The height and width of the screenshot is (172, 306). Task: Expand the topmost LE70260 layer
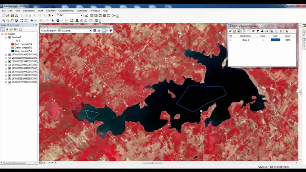tap(6, 54)
